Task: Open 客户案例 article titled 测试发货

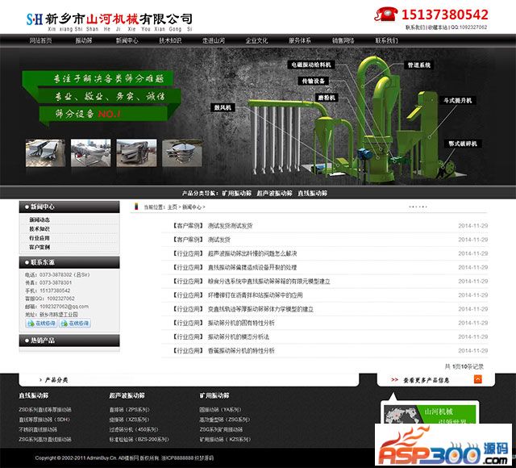Action: coord(218,240)
